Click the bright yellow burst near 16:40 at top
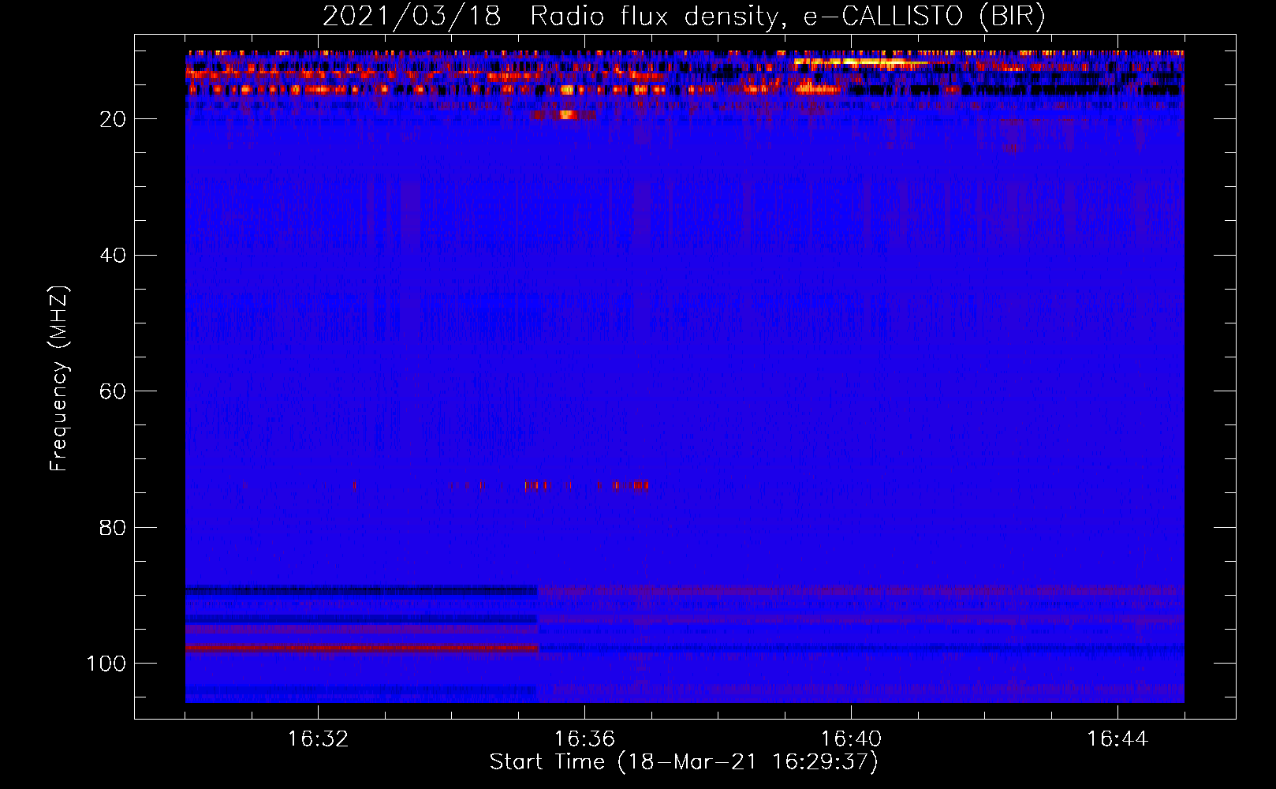Screen dimensions: 1276x789 (x=860, y=62)
